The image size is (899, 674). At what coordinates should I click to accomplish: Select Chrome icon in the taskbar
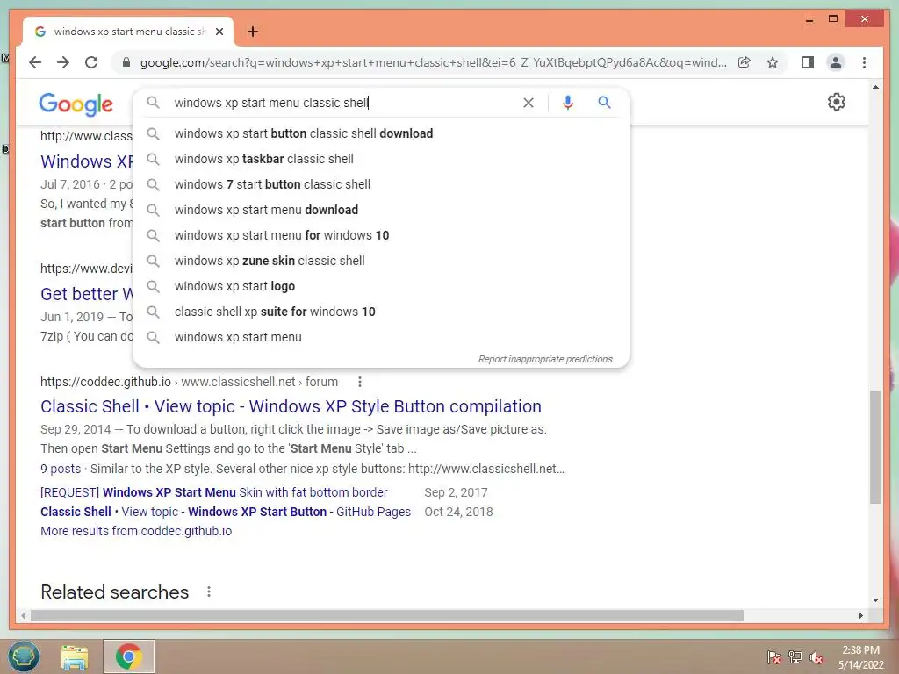(128, 656)
